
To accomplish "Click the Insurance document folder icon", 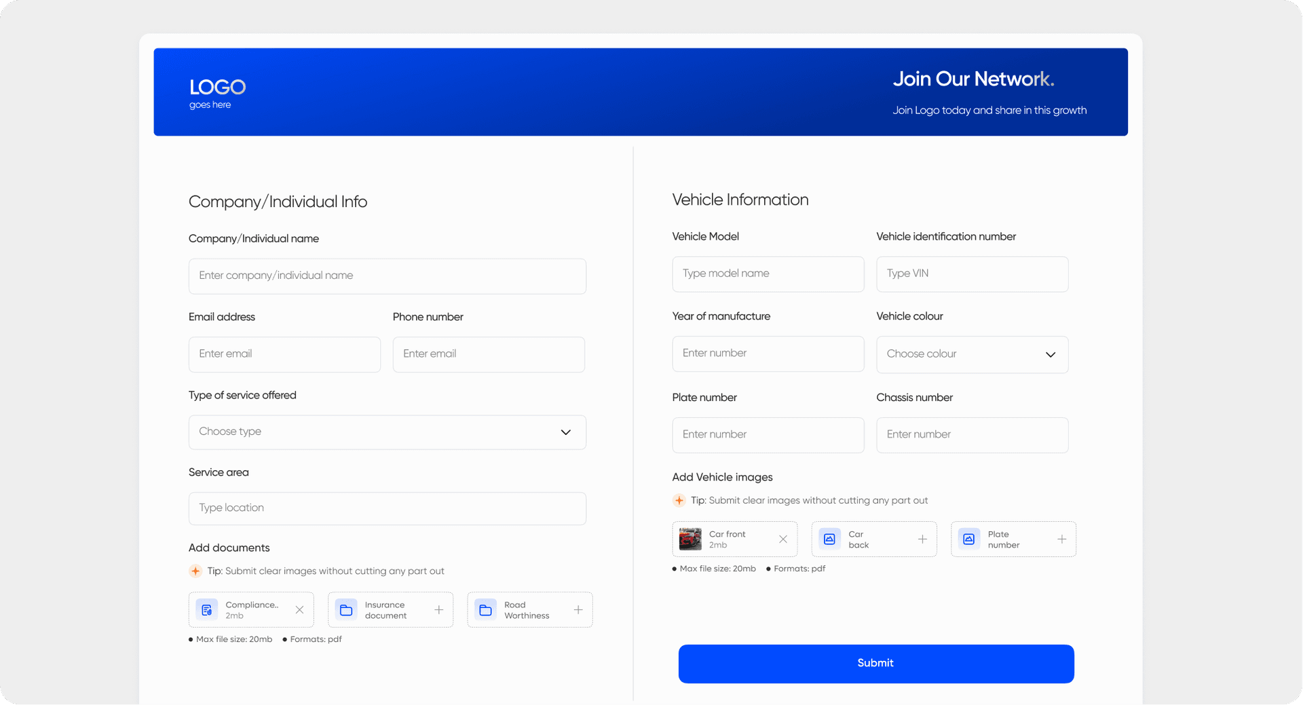I will [346, 609].
